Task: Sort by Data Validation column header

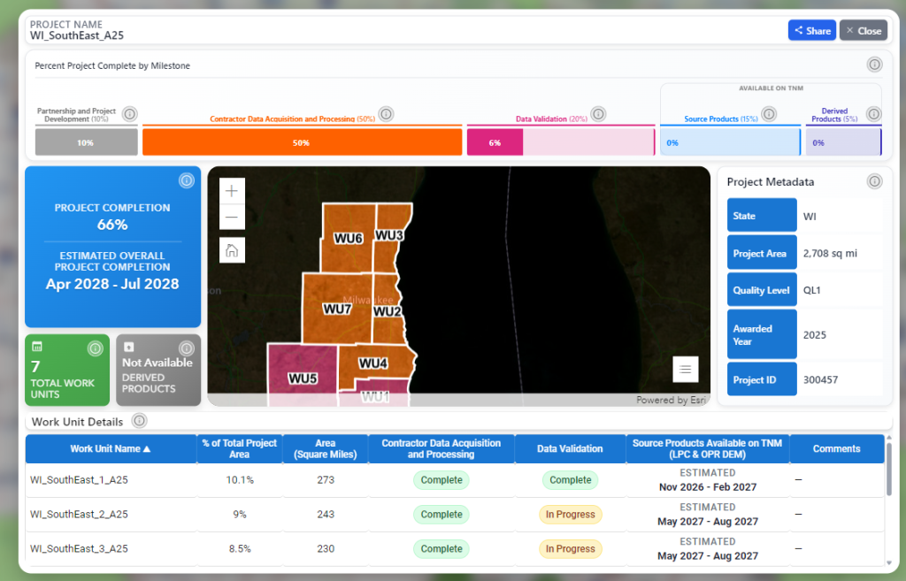Action: click(x=570, y=448)
